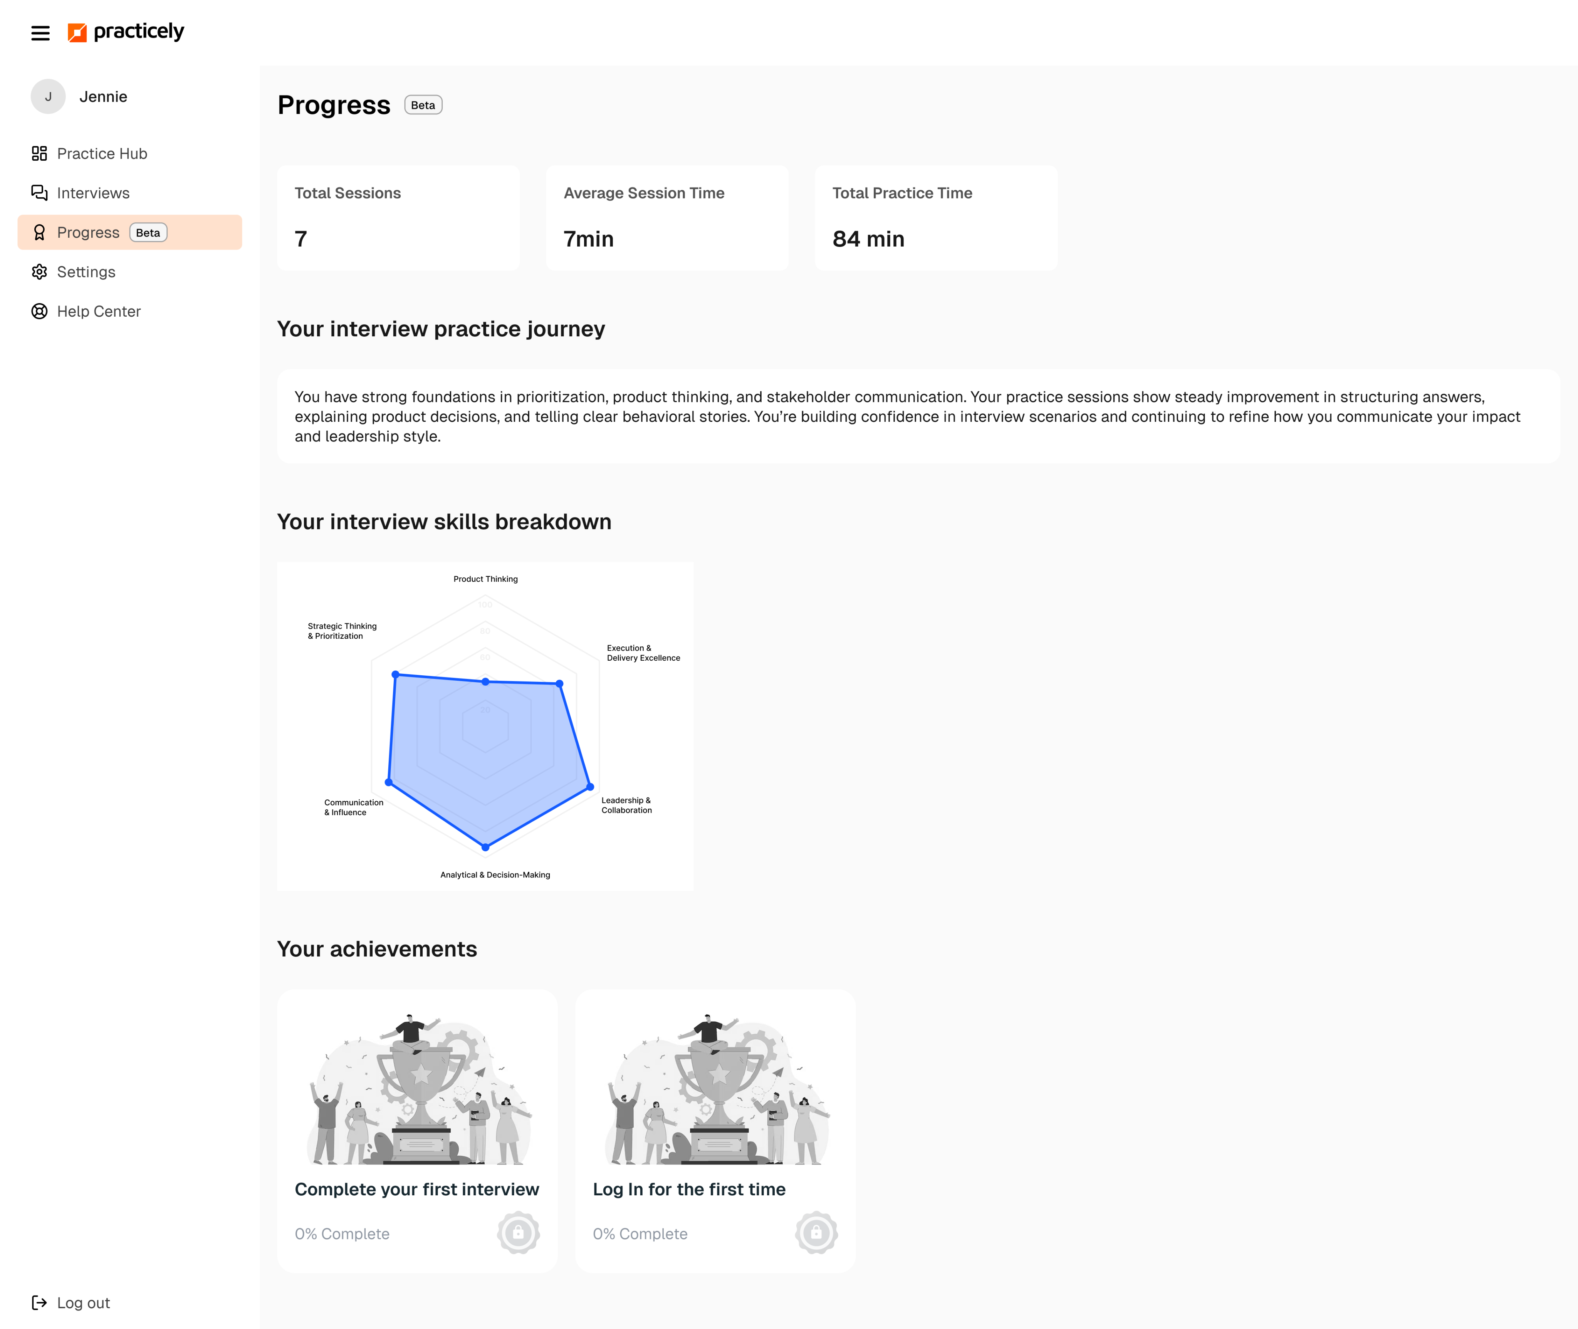
Task: Click the Settings gear icon
Action: [39, 272]
